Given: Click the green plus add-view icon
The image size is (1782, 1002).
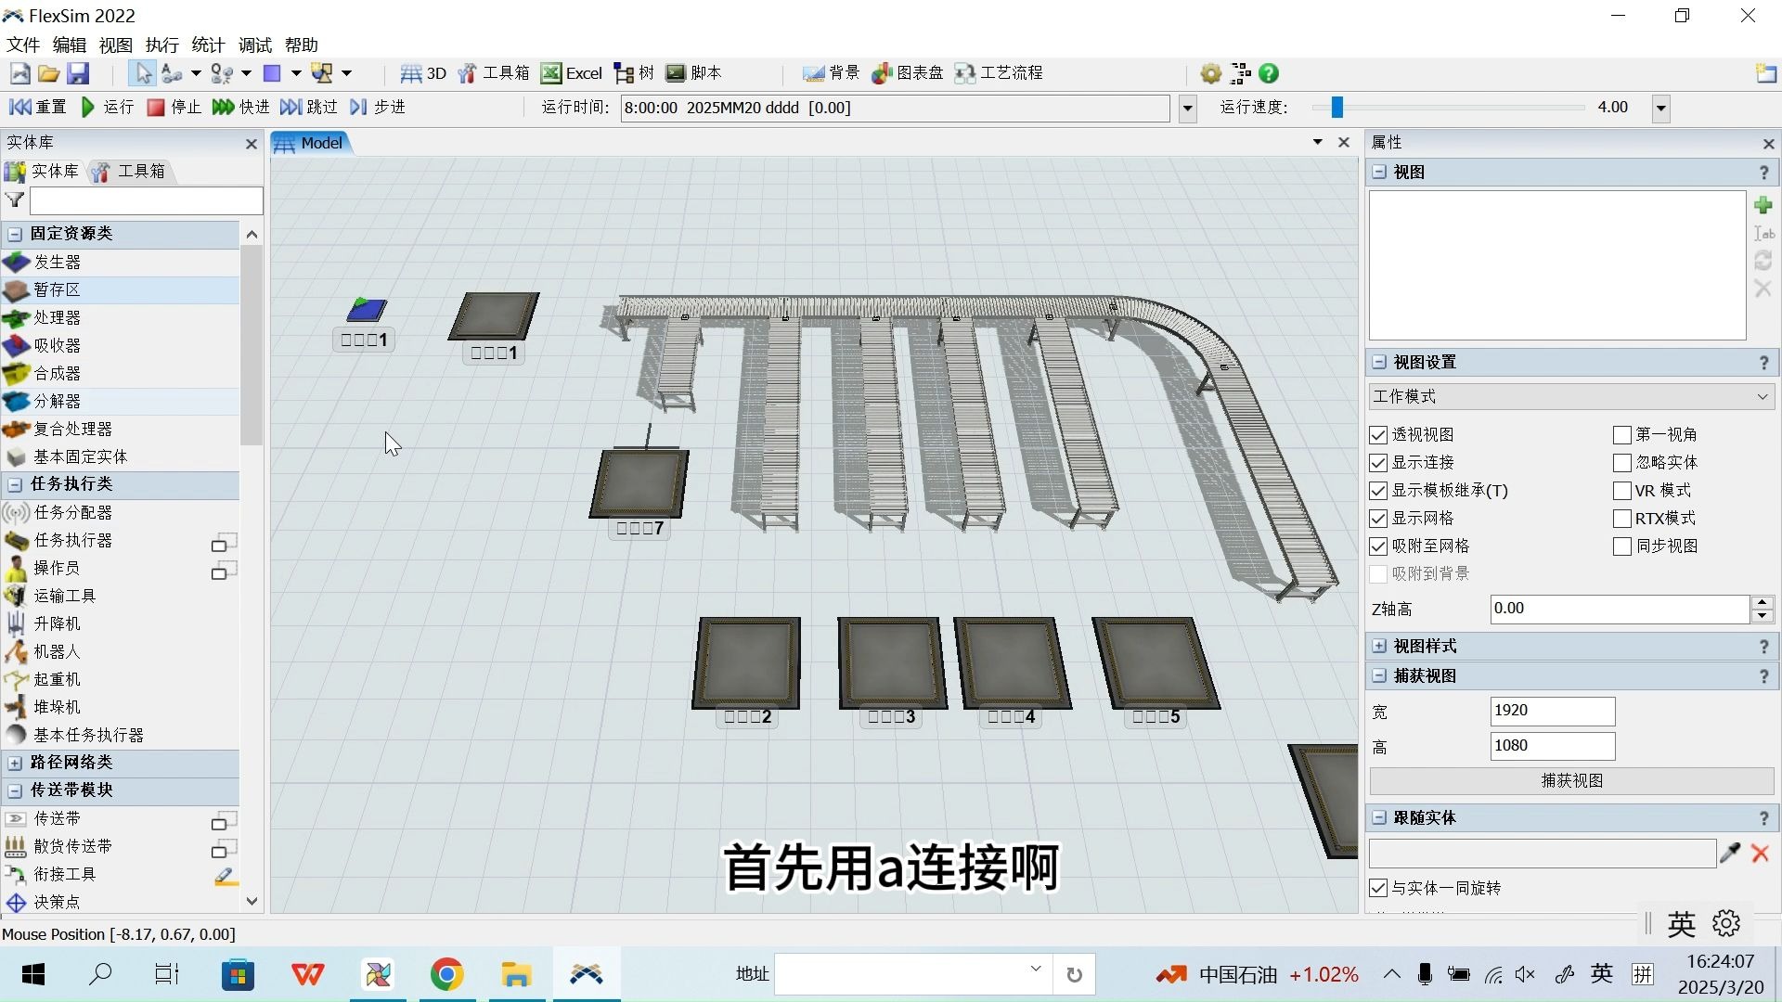Looking at the screenshot, I should coord(1763,205).
